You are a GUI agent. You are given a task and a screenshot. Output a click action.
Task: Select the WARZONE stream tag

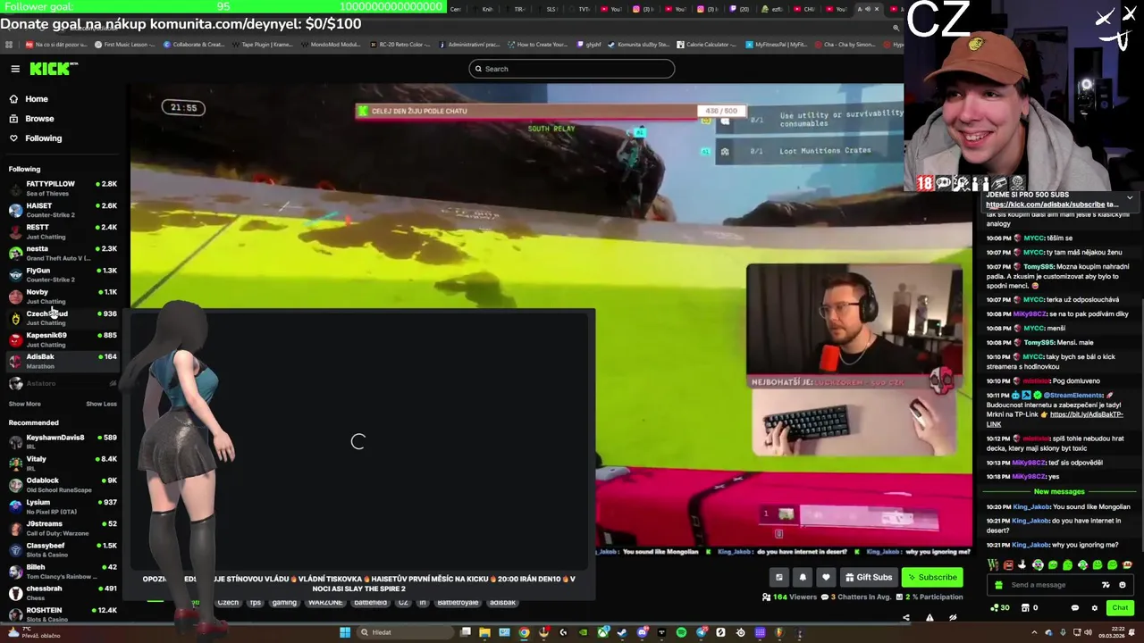[325, 603]
